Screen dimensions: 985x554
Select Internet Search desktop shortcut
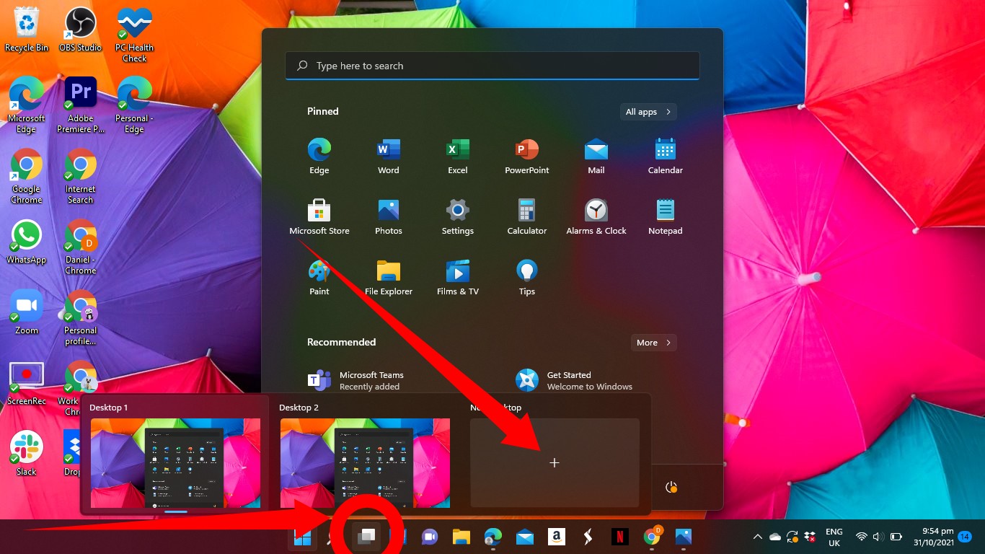coord(80,176)
